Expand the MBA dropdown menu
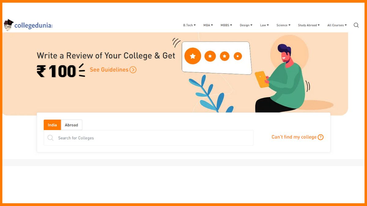This screenshot has height=206, width=367. click(208, 25)
